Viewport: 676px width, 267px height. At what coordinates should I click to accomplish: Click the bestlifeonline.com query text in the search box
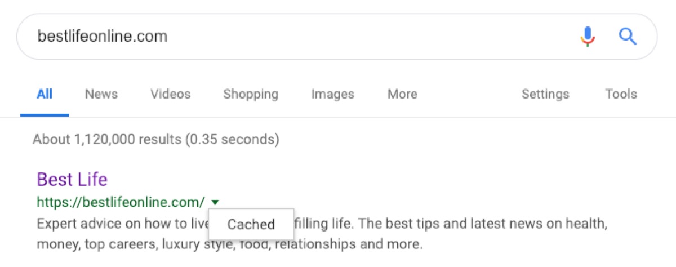click(102, 37)
